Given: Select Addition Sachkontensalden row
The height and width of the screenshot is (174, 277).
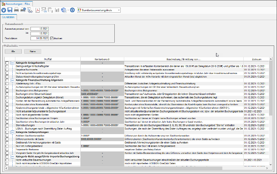Looking at the screenshot, I should pos(137,136).
